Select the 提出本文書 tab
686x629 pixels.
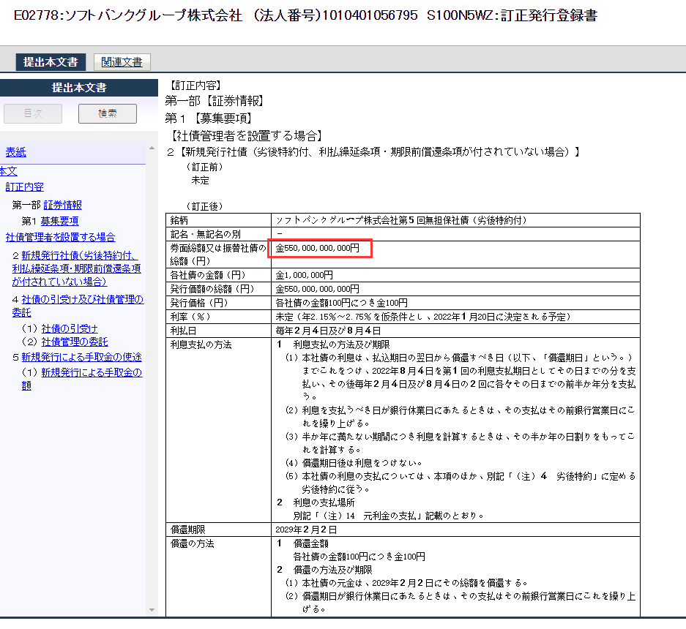51,62
